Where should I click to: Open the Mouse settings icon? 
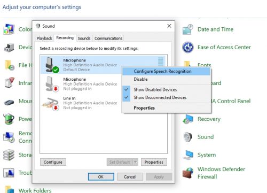[9, 102]
